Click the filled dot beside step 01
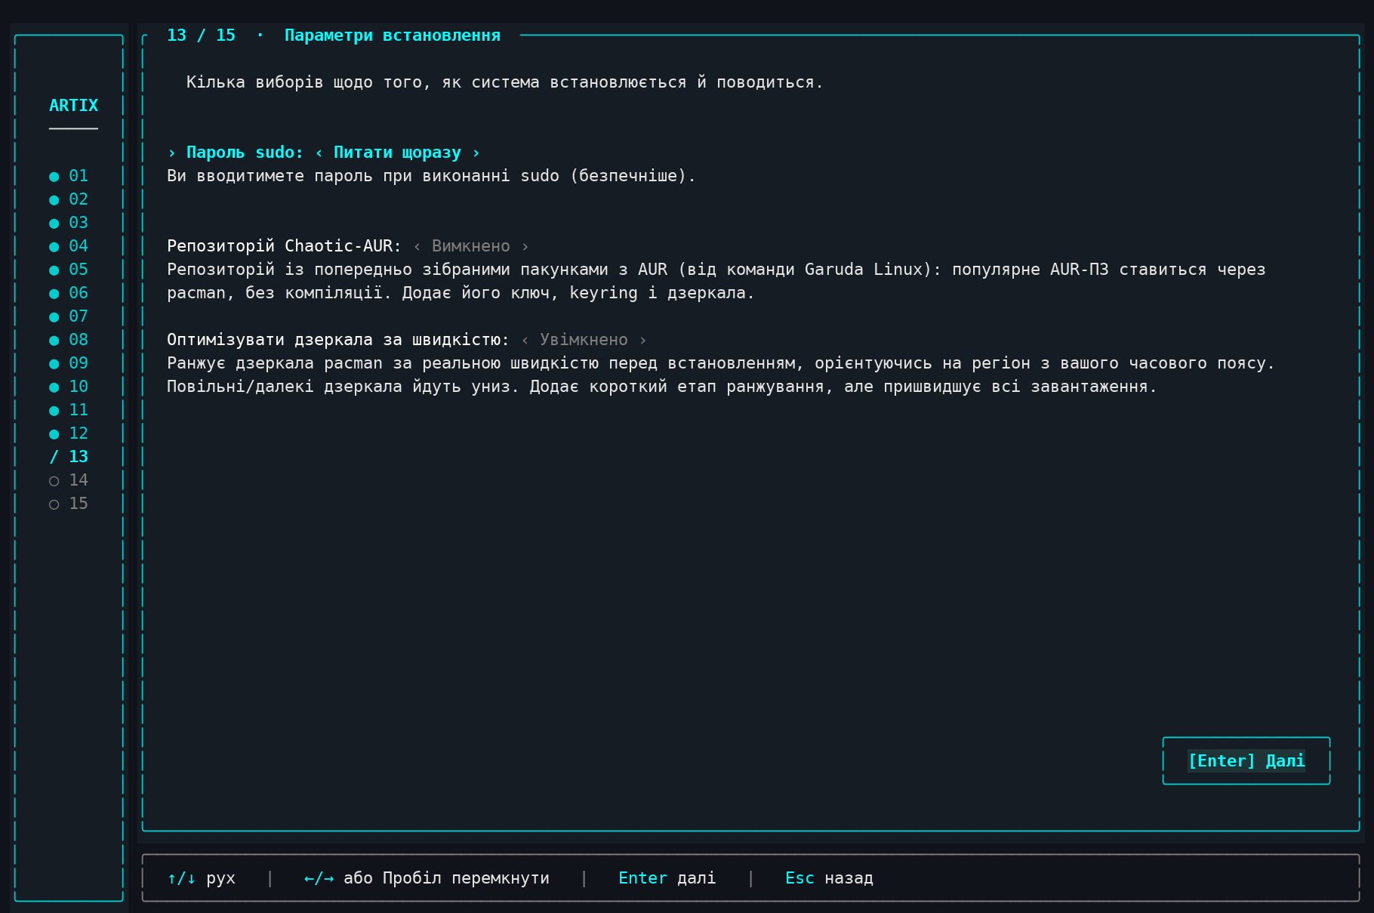Viewport: 1374px width, 913px height. pyautogui.click(x=54, y=177)
